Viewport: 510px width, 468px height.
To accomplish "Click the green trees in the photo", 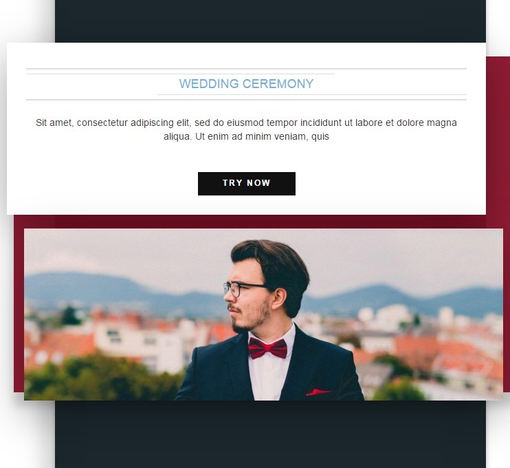I will (98, 379).
